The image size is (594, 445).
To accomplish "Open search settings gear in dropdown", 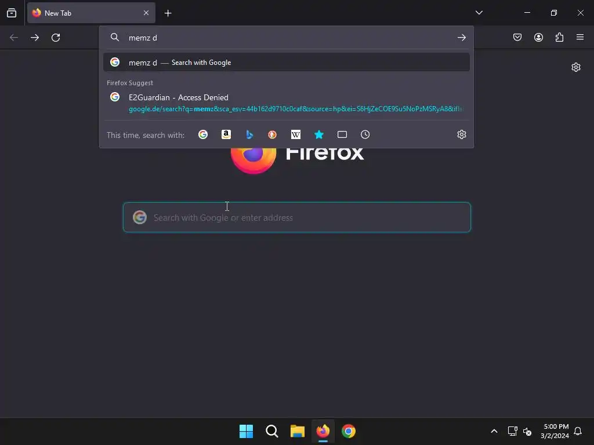I will [461, 134].
